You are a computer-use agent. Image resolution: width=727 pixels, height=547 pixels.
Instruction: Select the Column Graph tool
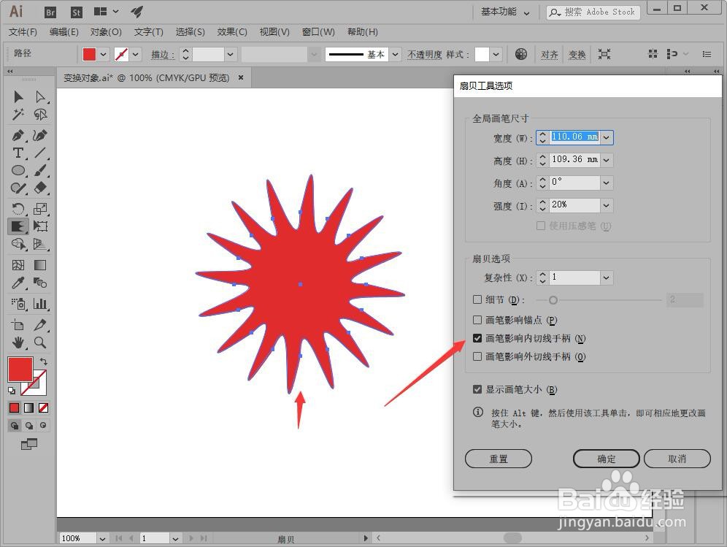pyautogui.click(x=40, y=304)
